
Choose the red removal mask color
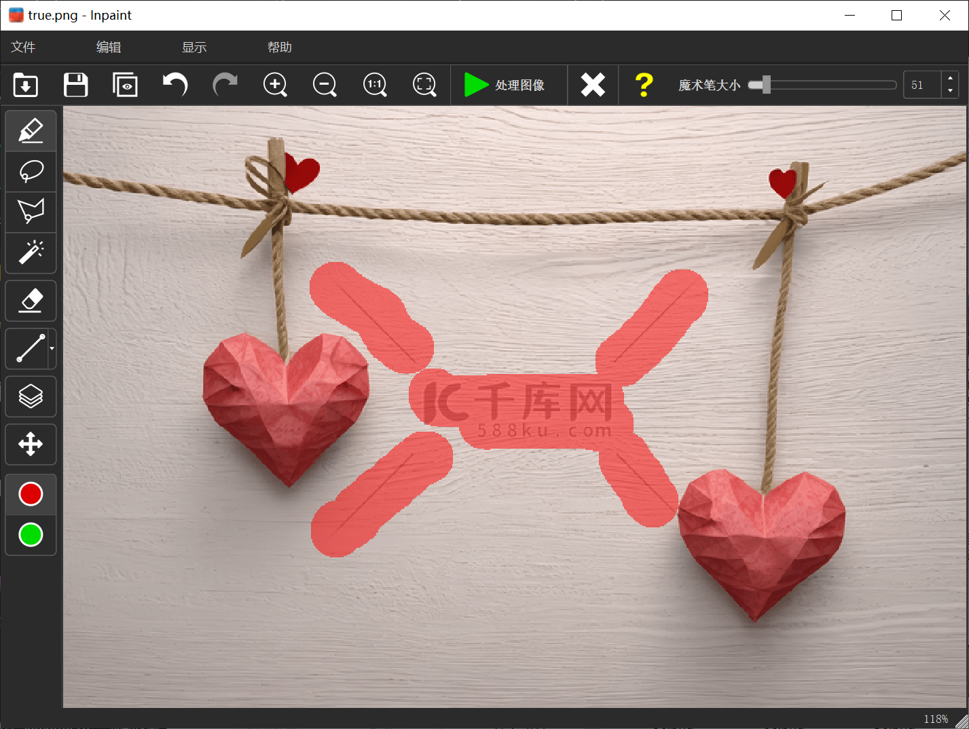pos(31,494)
